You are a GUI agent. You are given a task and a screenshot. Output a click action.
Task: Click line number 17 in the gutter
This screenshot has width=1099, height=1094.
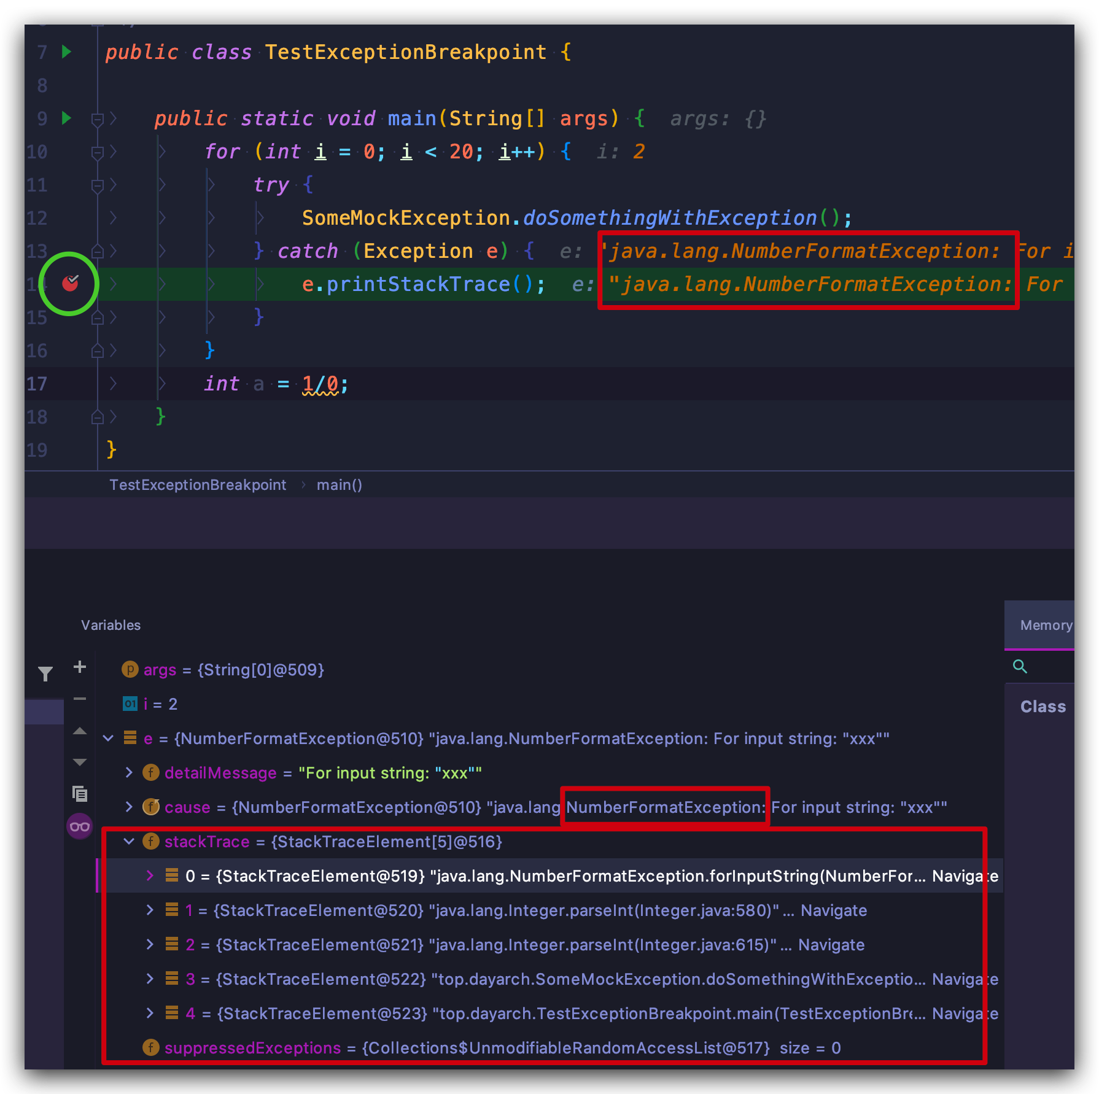37,384
